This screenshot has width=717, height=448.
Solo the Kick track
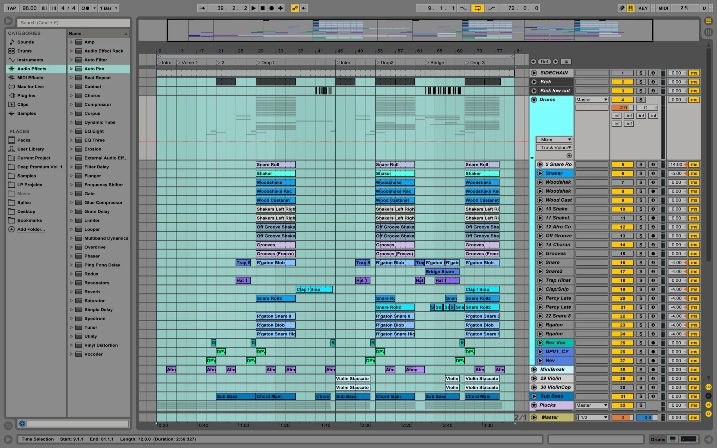click(x=641, y=82)
